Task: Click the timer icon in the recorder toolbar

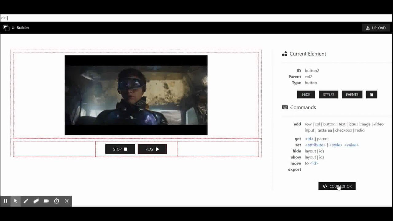Action: [56, 201]
